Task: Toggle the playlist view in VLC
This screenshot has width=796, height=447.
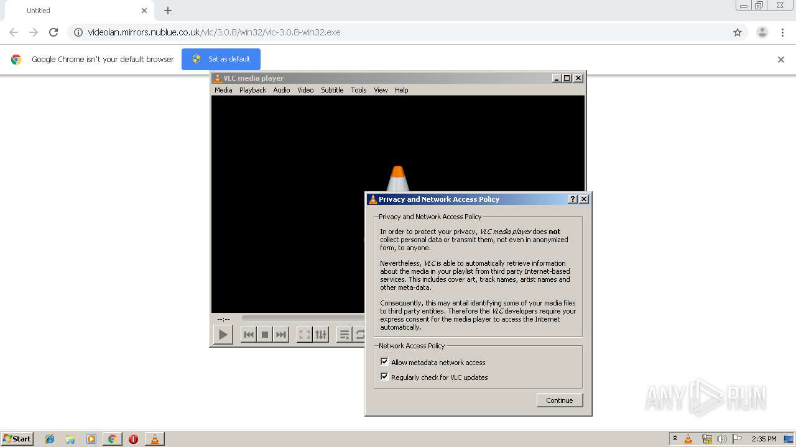Action: [345, 335]
